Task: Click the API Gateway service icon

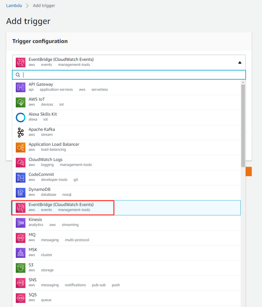Action: tap(21, 88)
